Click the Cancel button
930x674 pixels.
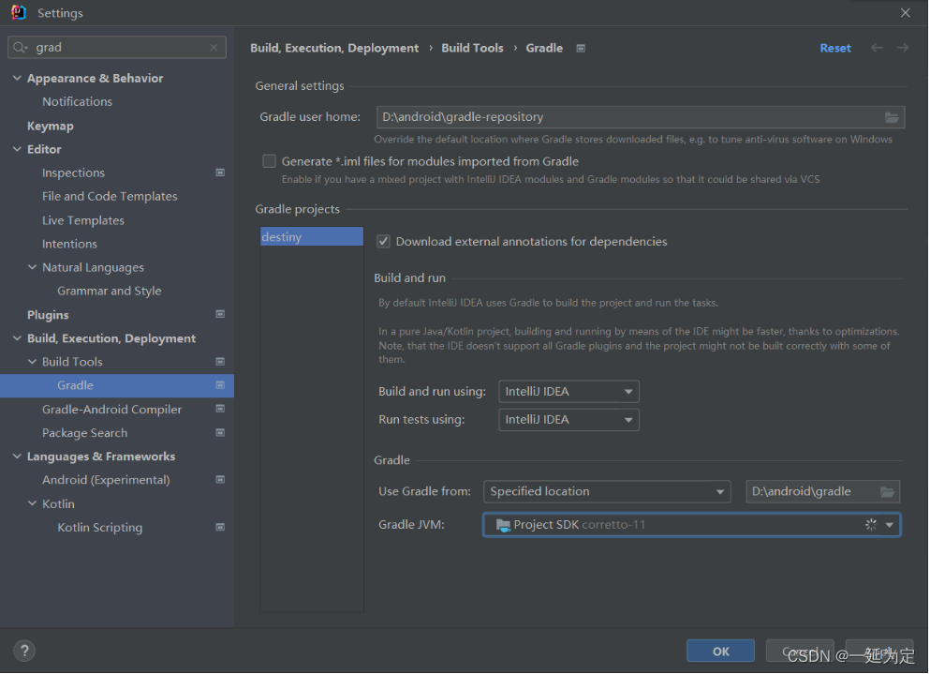point(800,652)
